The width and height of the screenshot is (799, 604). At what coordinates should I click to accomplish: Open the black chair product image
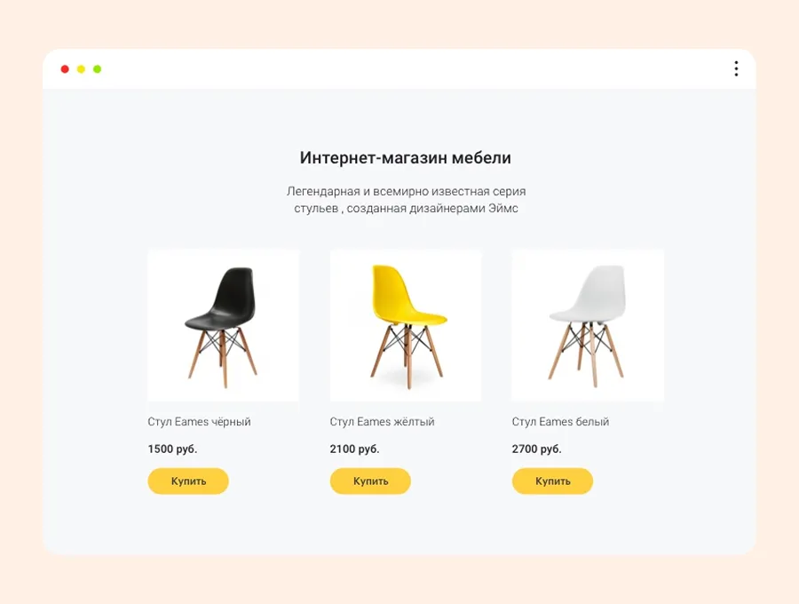(x=223, y=325)
